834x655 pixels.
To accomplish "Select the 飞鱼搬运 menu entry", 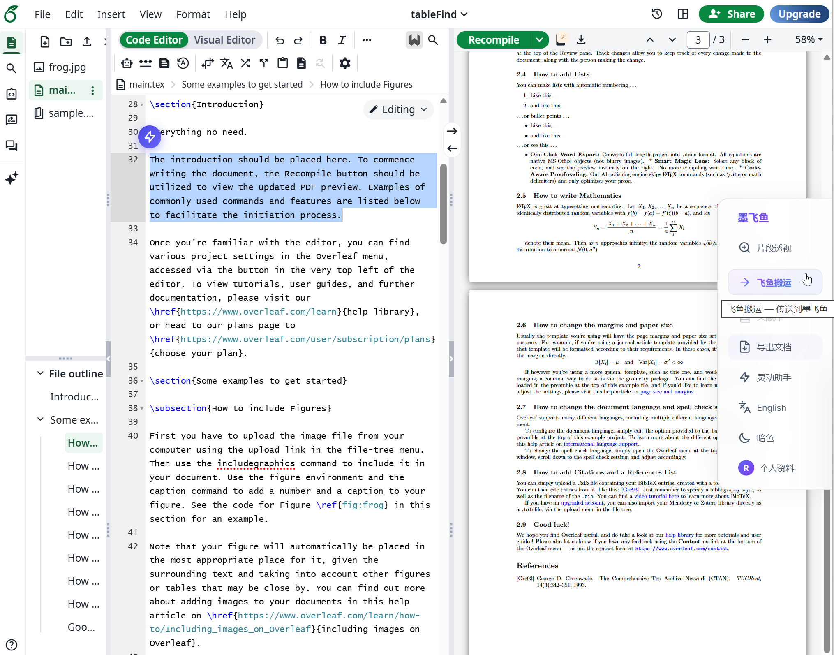I will (775, 282).
